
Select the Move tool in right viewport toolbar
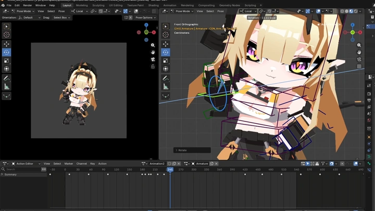[x=166, y=44]
